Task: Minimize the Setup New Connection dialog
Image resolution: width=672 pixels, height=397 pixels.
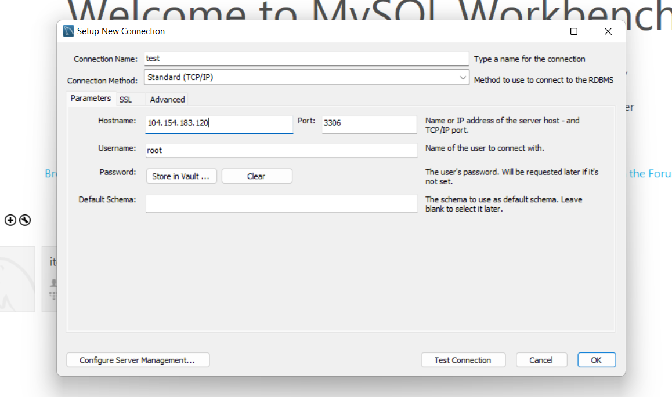Action: click(x=540, y=31)
